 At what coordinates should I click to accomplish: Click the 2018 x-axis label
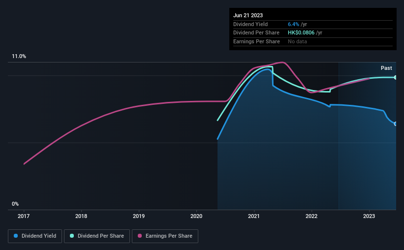point(81,216)
